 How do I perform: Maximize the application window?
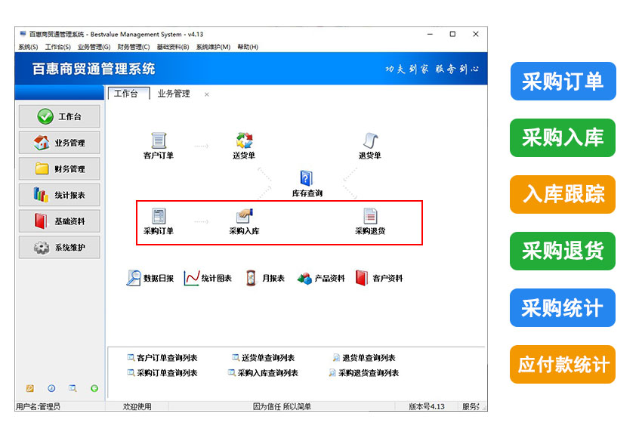coord(452,34)
